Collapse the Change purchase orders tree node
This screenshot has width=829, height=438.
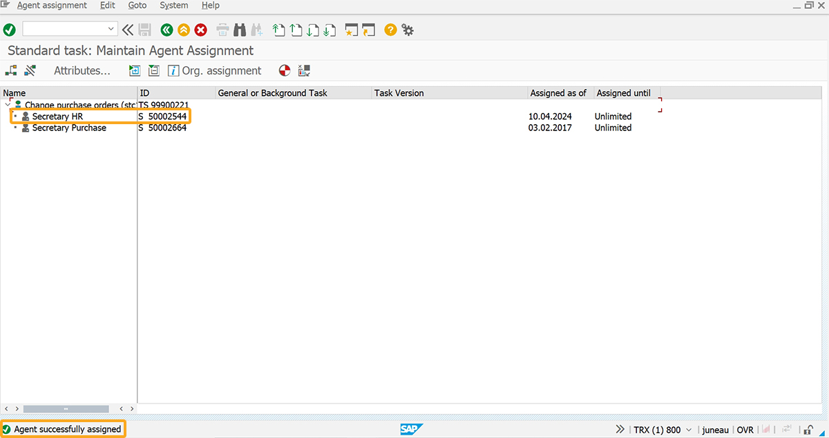coord(8,105)
